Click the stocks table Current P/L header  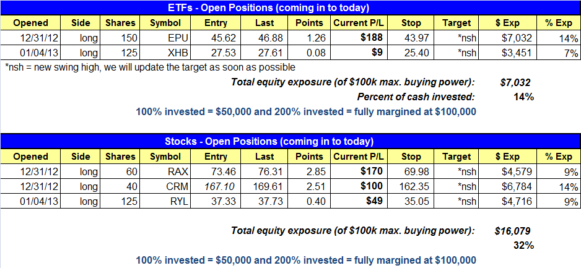(358, 157)
